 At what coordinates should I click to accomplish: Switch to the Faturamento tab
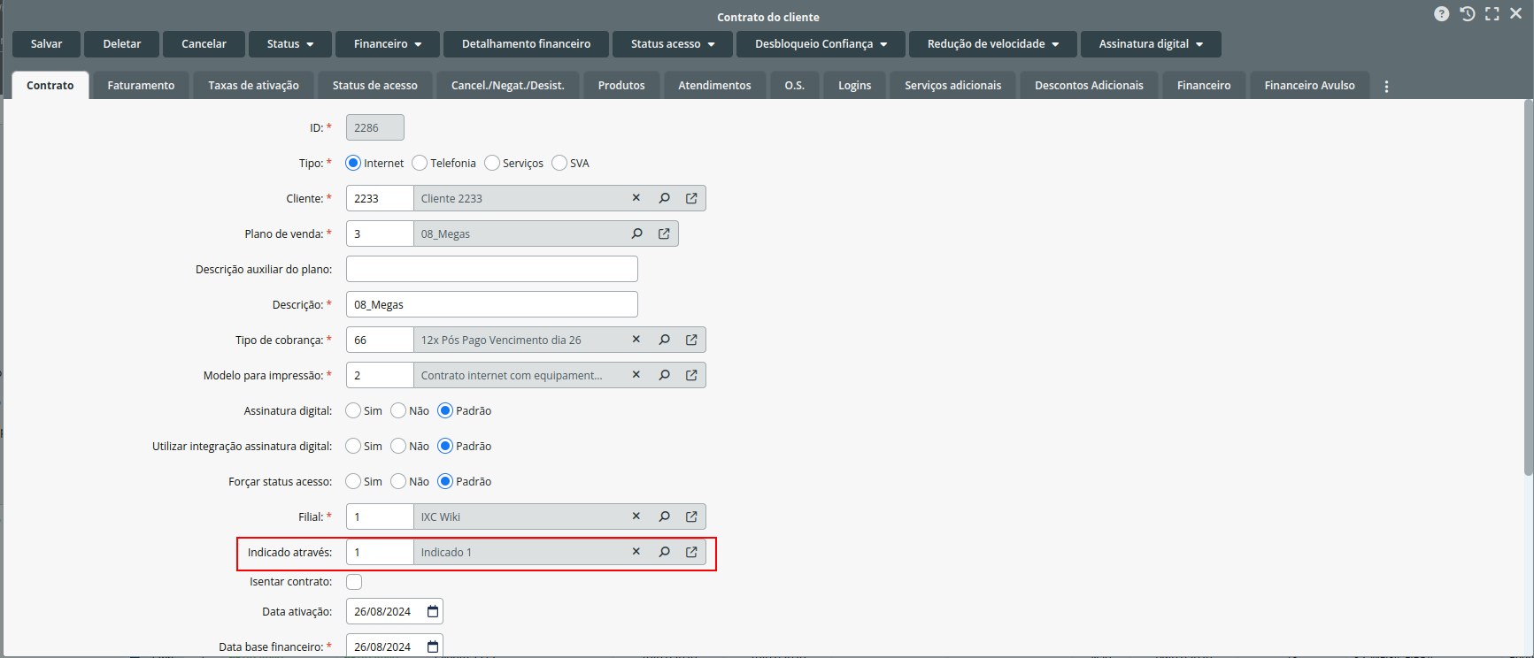[141, 86]
